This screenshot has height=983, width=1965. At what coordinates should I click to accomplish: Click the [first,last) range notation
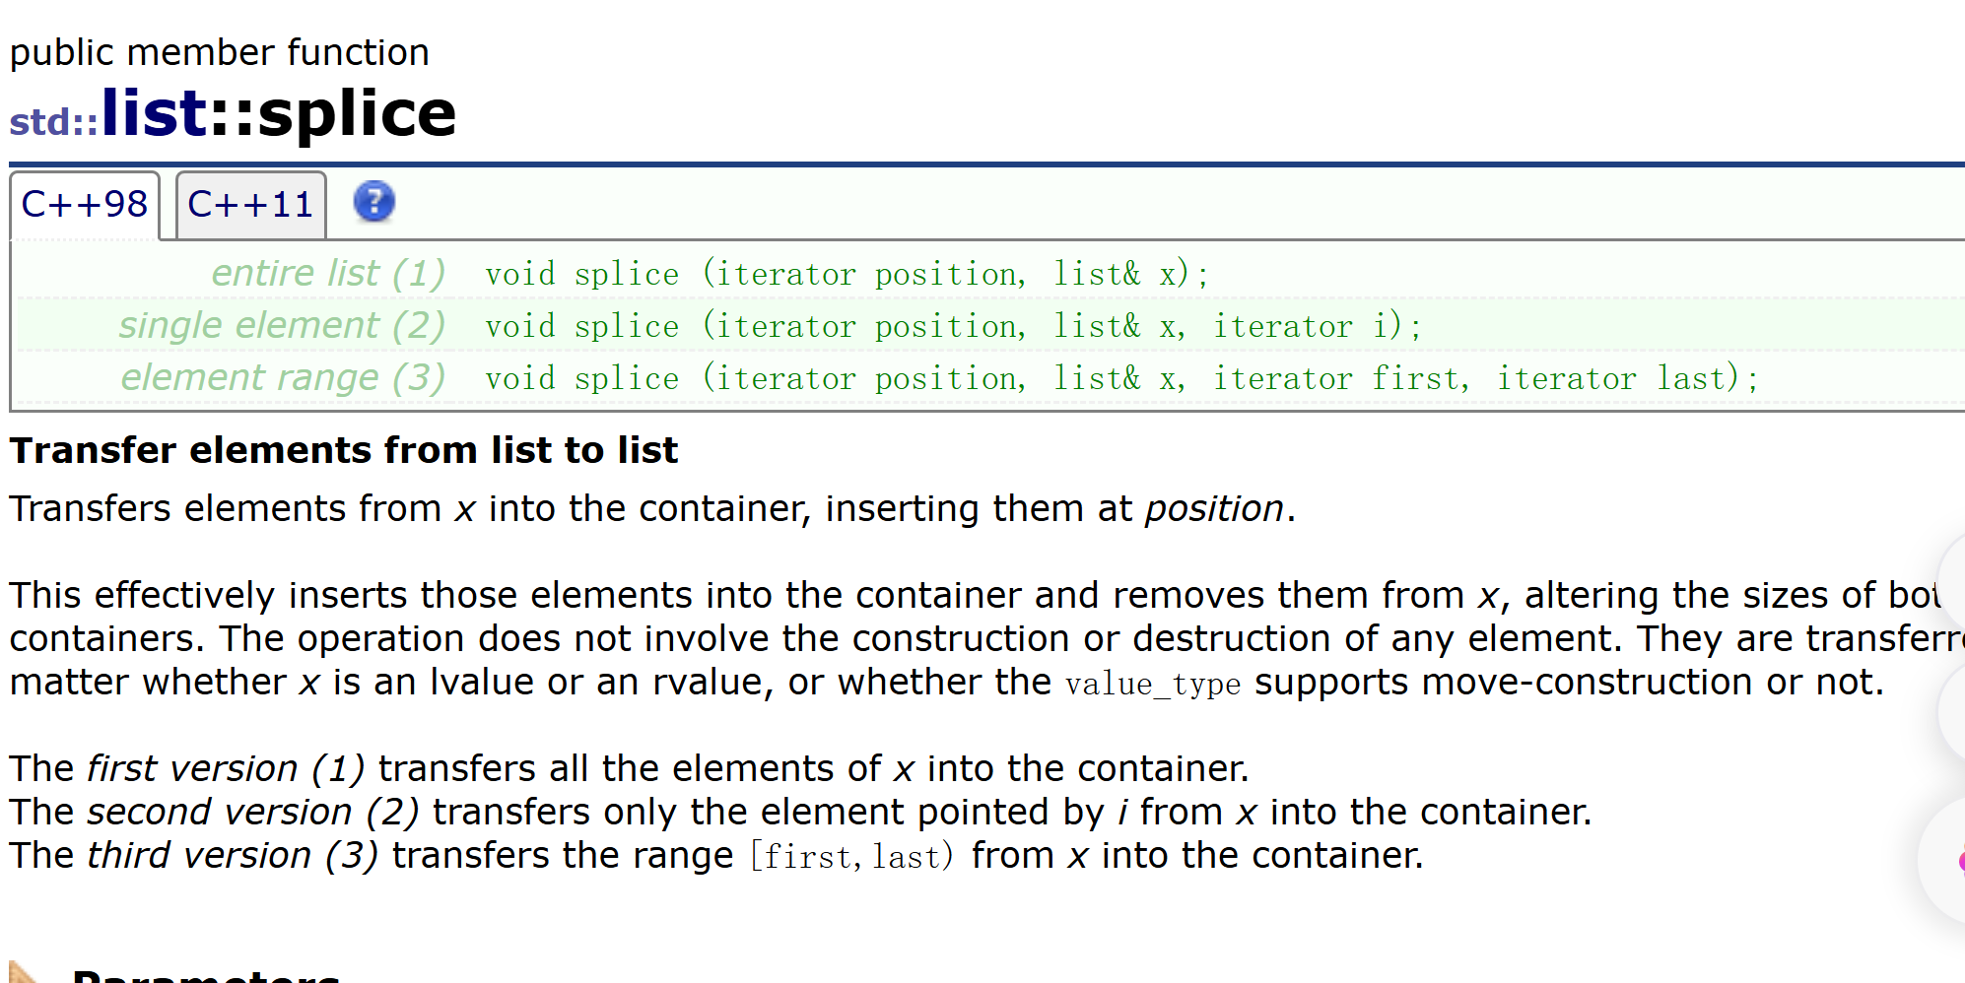[x=852, y=856]
